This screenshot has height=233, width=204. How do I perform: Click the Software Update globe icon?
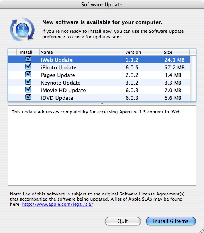[22, 29]
